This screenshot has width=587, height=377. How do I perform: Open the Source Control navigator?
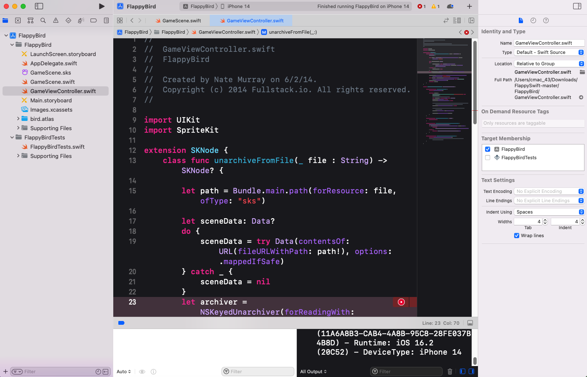point(18,20)
